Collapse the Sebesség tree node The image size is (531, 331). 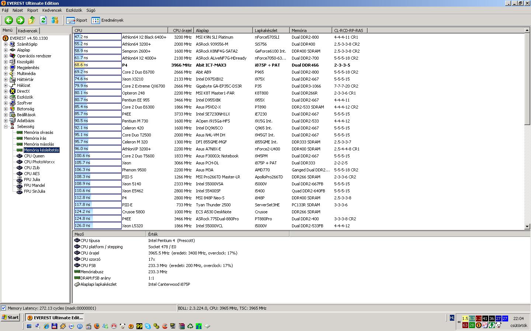click(x=6, y=127)
